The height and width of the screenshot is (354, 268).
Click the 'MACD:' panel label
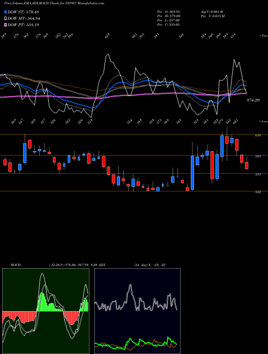pyautogui.click(x=16, y=265)
